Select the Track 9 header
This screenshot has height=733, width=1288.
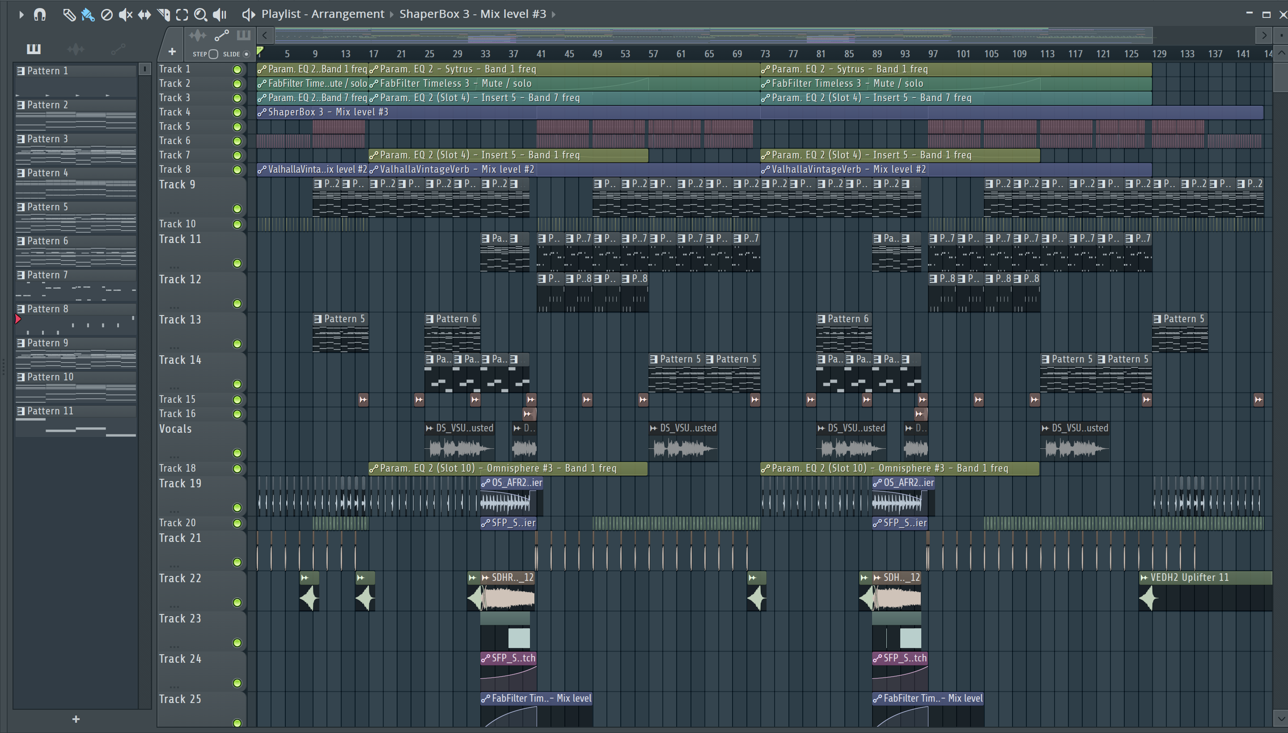pyautogui.click(x=201, y=196)
